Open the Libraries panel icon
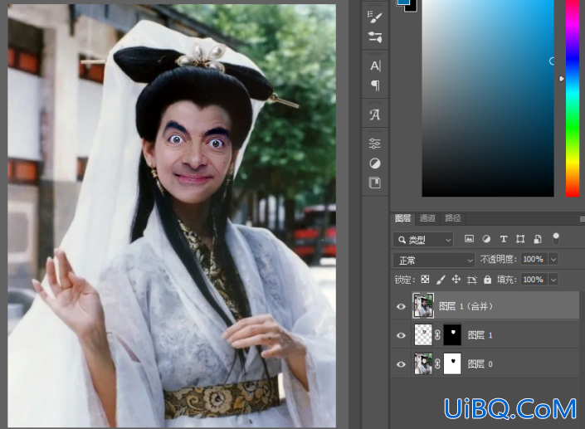585x429 pixels. (375, 183)
